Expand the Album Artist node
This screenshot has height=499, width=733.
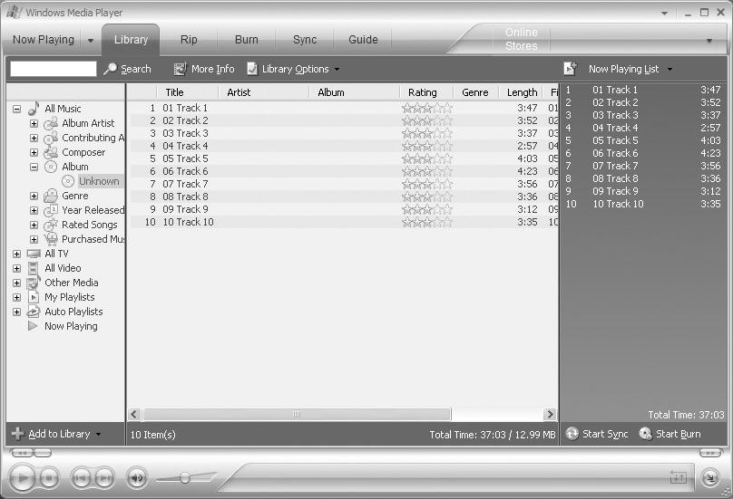(x=34, y=124)
